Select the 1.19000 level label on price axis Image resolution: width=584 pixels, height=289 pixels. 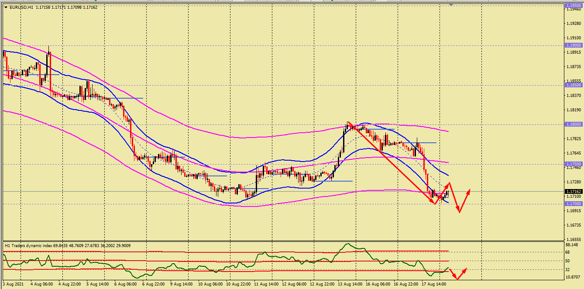[x=574, y=45]
